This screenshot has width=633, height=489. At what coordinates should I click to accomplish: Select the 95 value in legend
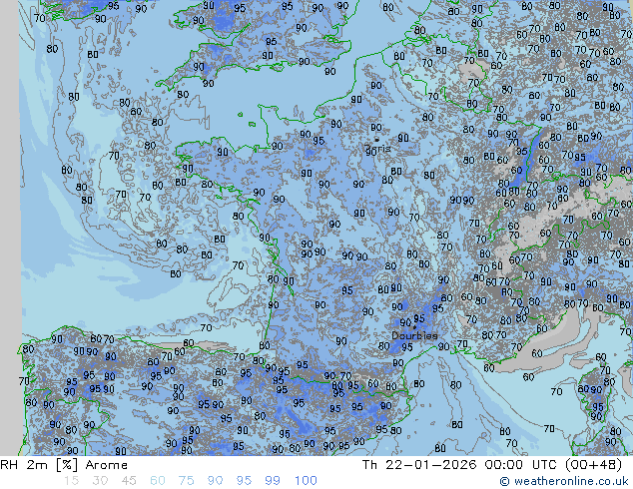pos(245,481)
